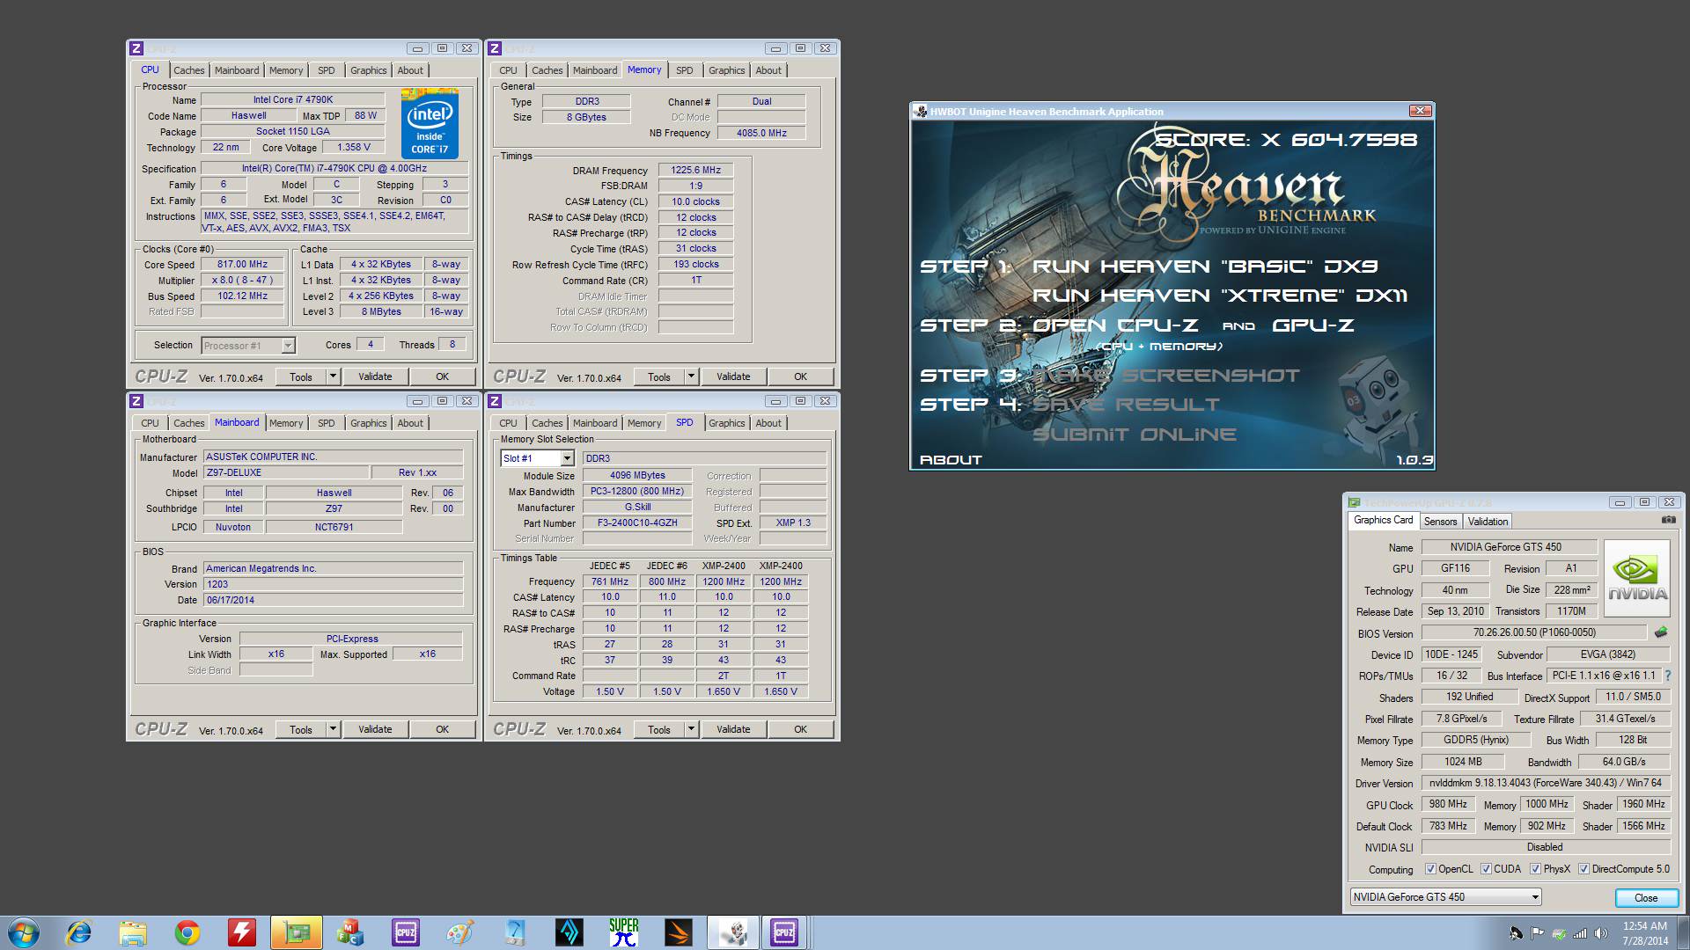Click the Action Center flag tray icon
The width and height of the screenshot is (1690, 950).
tap(1537, 933)
